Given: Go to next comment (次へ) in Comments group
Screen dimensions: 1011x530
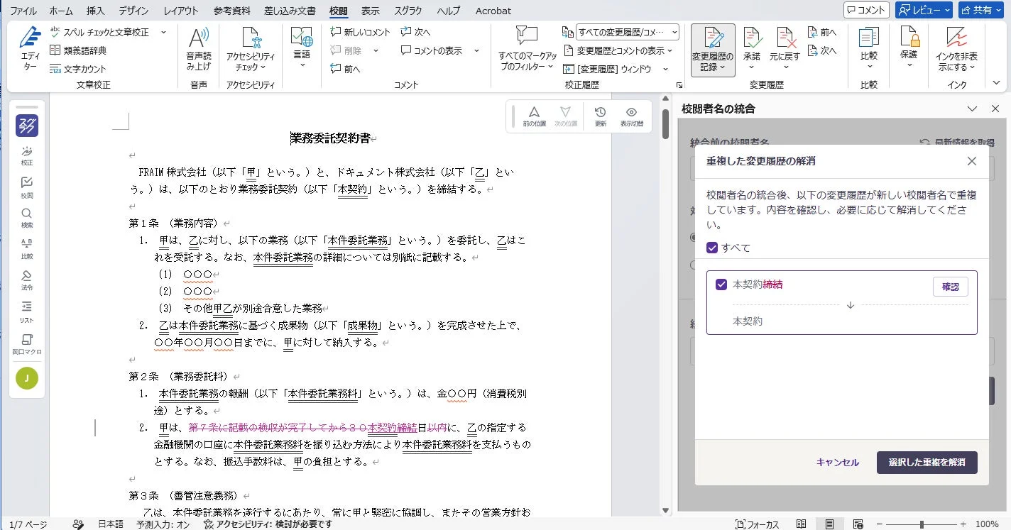Looking at the screenshot, I should pos(415,32).
